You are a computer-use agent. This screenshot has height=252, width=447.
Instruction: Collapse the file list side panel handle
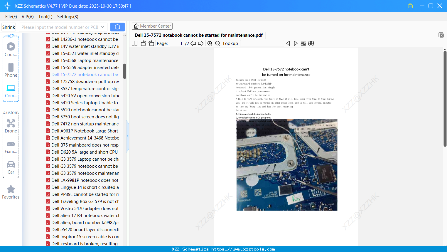pyautogui.click(x=128, y=136)
